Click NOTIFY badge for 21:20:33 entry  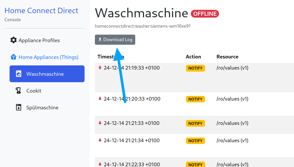(x=195, y=99)
